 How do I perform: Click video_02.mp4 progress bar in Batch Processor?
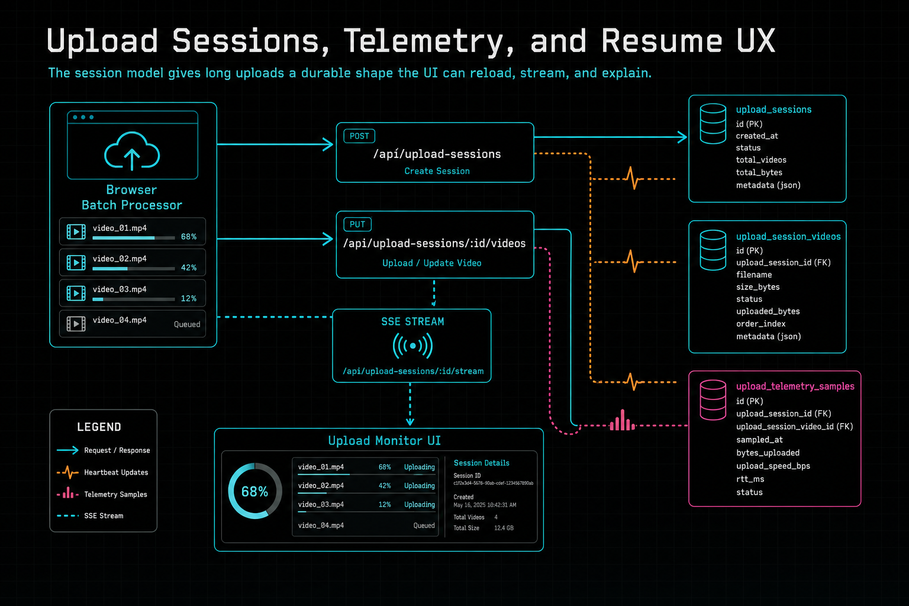(134, 269)
